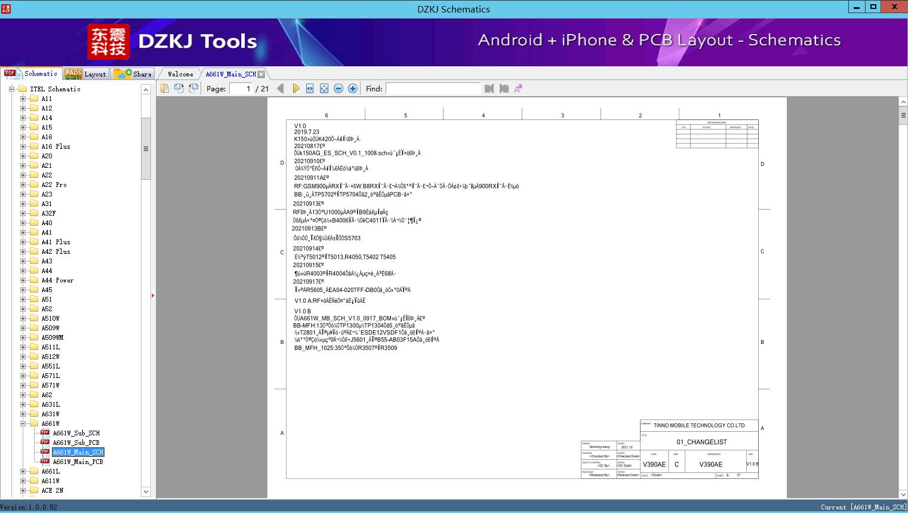Click the PDF icon of A661W_Main_PCB
908x513 pixels.
(x=45, y=462)
